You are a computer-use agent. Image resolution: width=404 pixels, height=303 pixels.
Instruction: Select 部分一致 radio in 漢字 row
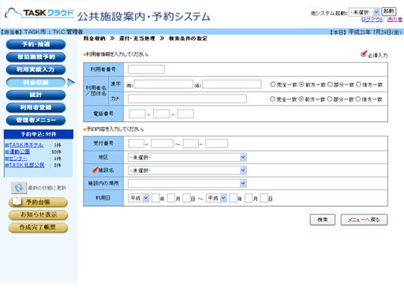pos(330,84)
